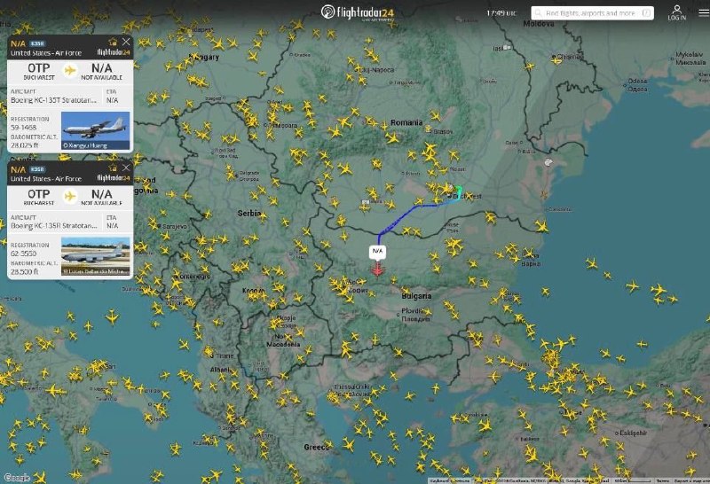Click the flightradar24 logo inside the 62-3550 panel

pyautogui.click(x=114, y=178)
